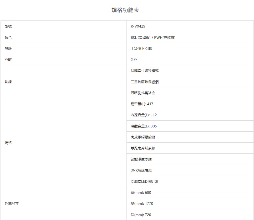The height and width of the screenshot is (220, 254).
Task: Click the 外觀尺寸 category label
Action: tap(12, 203)
